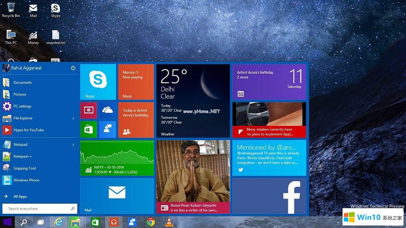
Task: Launch Google Chrome from taskbar
Action: pos(151,222)
